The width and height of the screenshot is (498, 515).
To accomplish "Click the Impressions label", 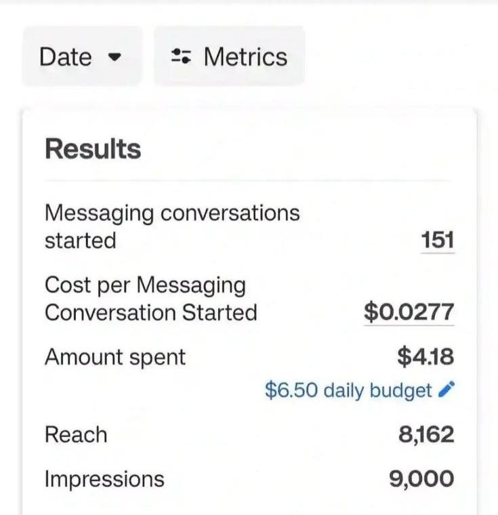I will [x=104, y=479].
